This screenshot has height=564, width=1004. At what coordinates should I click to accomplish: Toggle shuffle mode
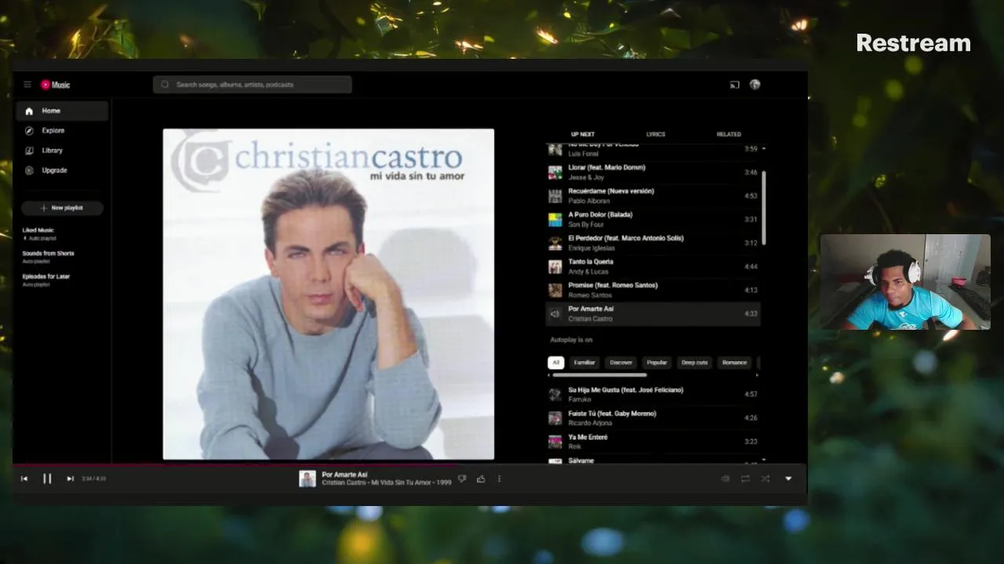tap(765, 479)
